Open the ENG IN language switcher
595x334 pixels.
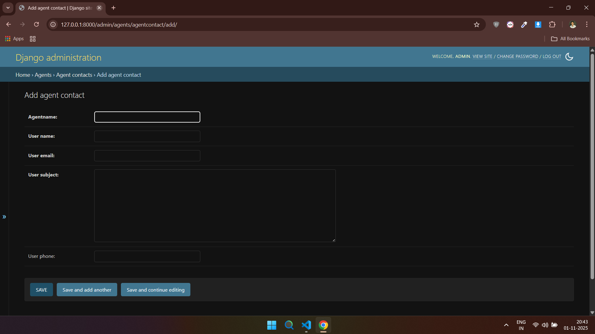521,325
